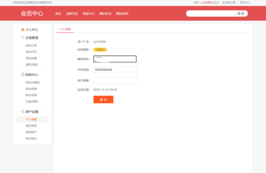Click the registration date 2025-11-21 09:39
Screen dimensions: 266x173
105,90
